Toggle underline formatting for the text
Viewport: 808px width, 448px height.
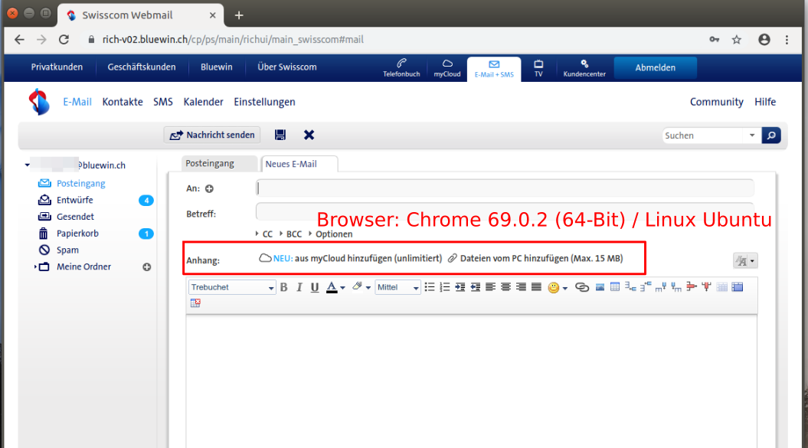point(316,286)
